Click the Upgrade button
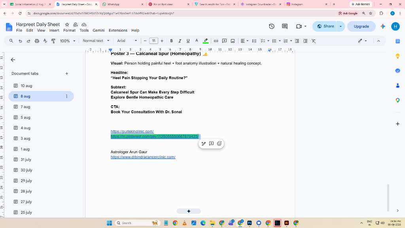Viewport: 405px width, 228px height. coord(361,27)
